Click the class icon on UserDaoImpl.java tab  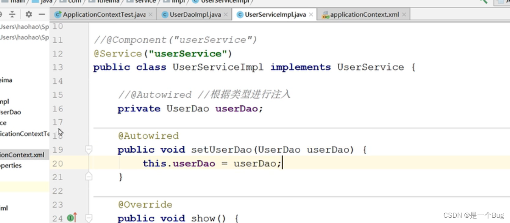pyautogui.click(x=165, y=15)
